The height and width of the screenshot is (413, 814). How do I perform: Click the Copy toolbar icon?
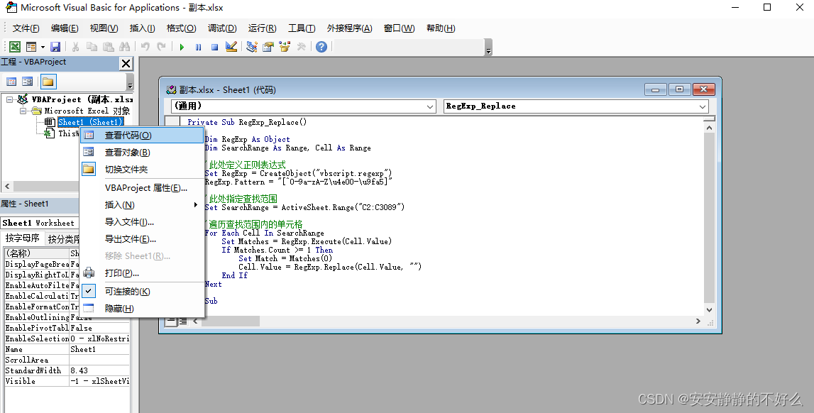(92, 47)
